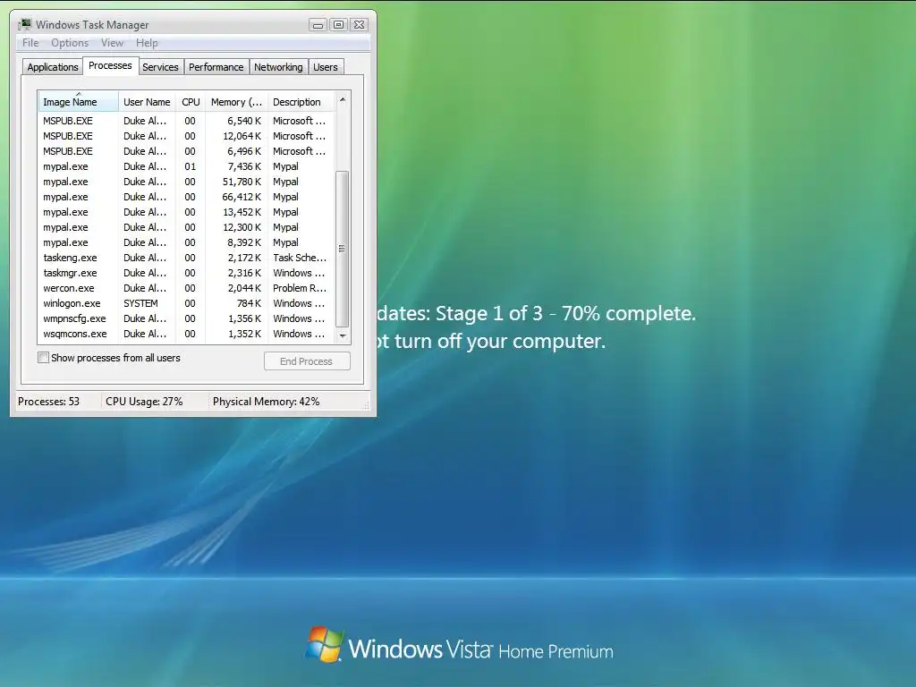Sort by User Name column header
The height and width of the screenshot is (687, 916).
[148, 102]
